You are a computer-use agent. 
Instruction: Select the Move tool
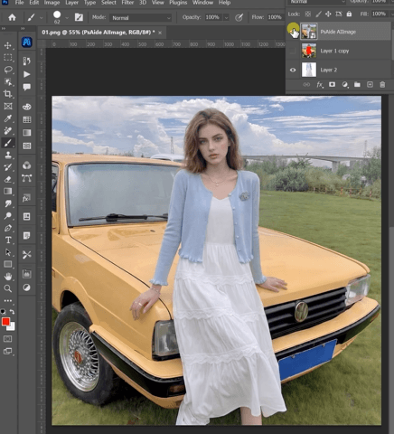[7, 45]
